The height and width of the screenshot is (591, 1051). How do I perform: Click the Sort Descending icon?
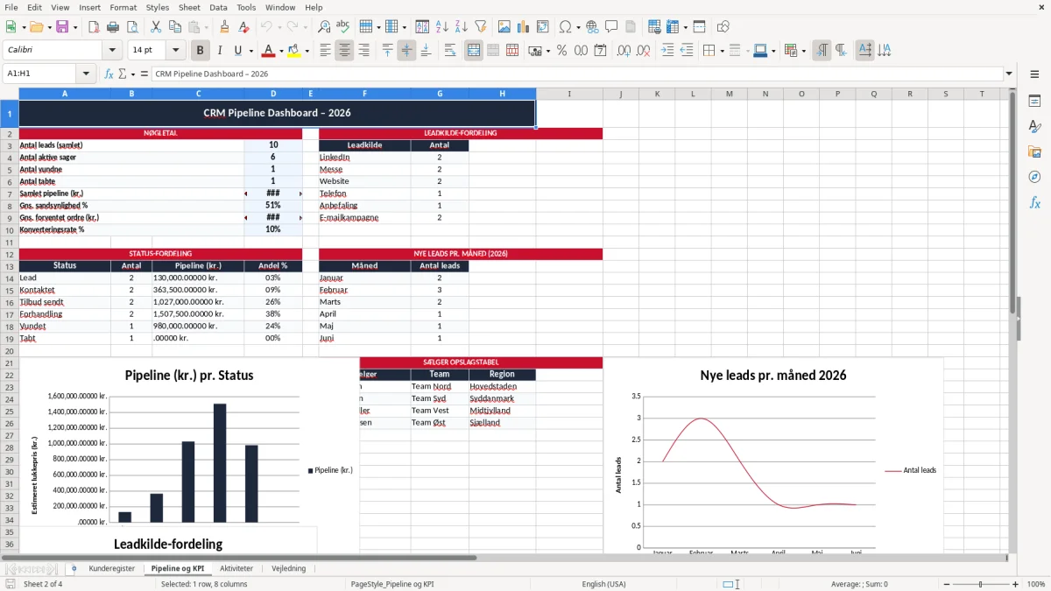[x=461, y=27]
